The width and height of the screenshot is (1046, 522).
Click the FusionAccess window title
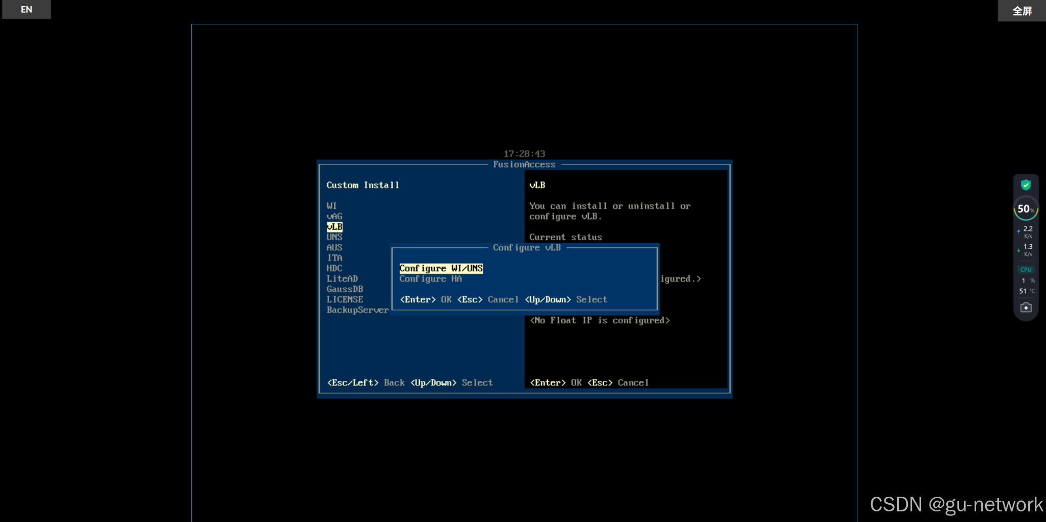pos(524,164)
